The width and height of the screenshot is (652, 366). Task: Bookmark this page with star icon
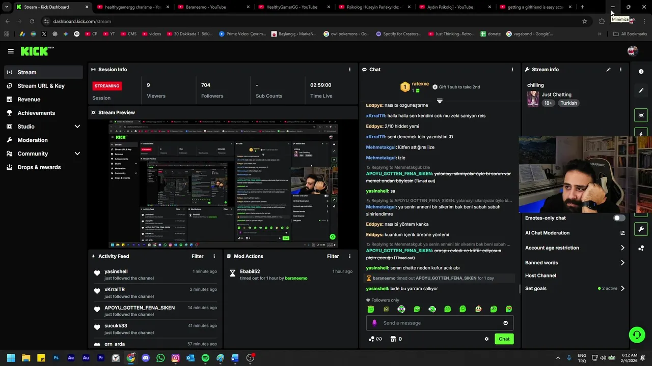pyautogui.click(x=585, y=21)
